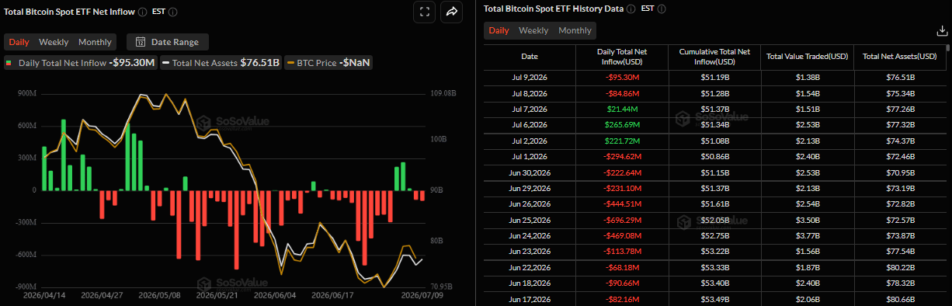
Task: Switch chart to Monthly view
Action: click(x=95, y=42)
